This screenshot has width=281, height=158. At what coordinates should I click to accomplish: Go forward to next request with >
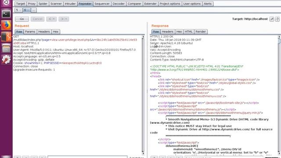coord(62,19)
